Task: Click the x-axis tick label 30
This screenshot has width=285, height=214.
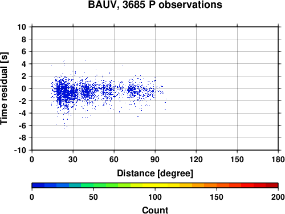Action: (73, 159)
